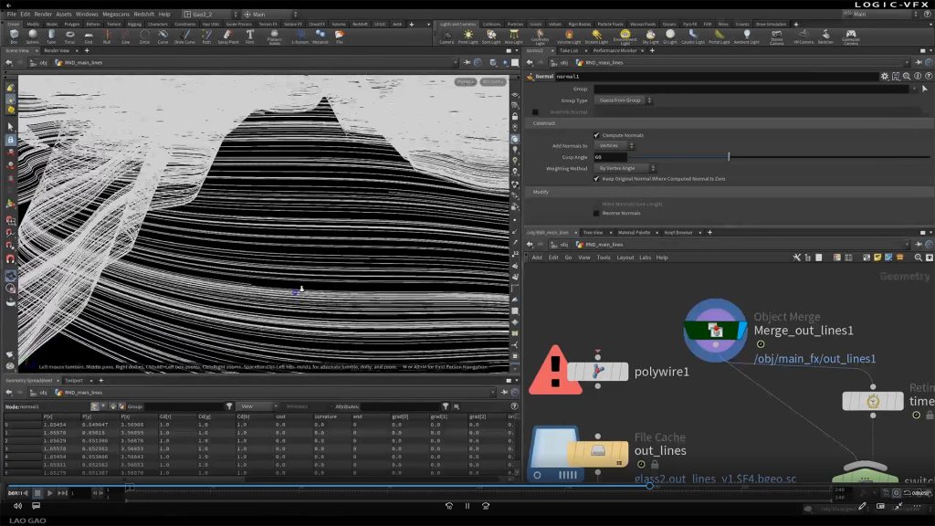The image size is (935, 526).
Task: Click the Cusp Angle slider handle
Action: pos(729,157)
